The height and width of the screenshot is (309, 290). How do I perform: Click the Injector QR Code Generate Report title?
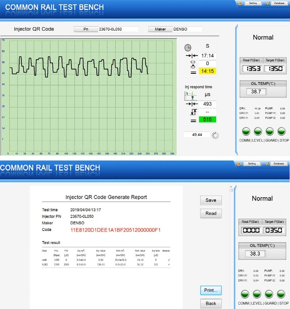tap(106, 197)
